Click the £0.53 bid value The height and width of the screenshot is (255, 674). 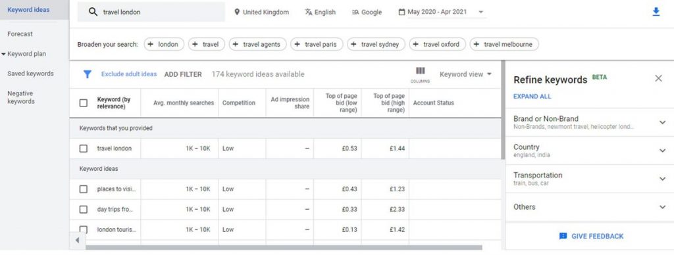click(x=350, y=149)
